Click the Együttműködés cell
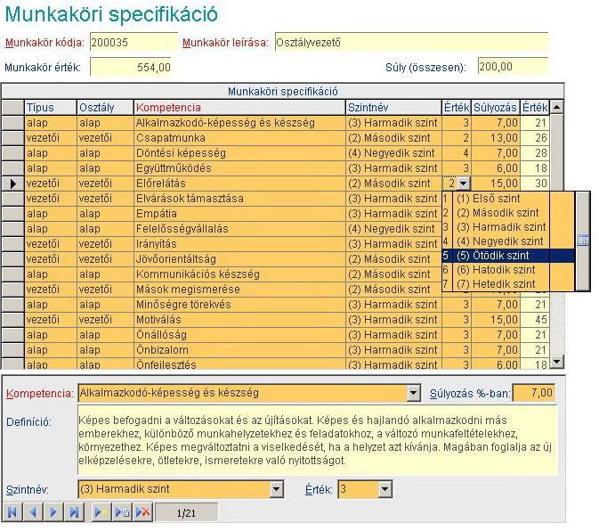Screen dimensions: 599x531 (239, 168)
